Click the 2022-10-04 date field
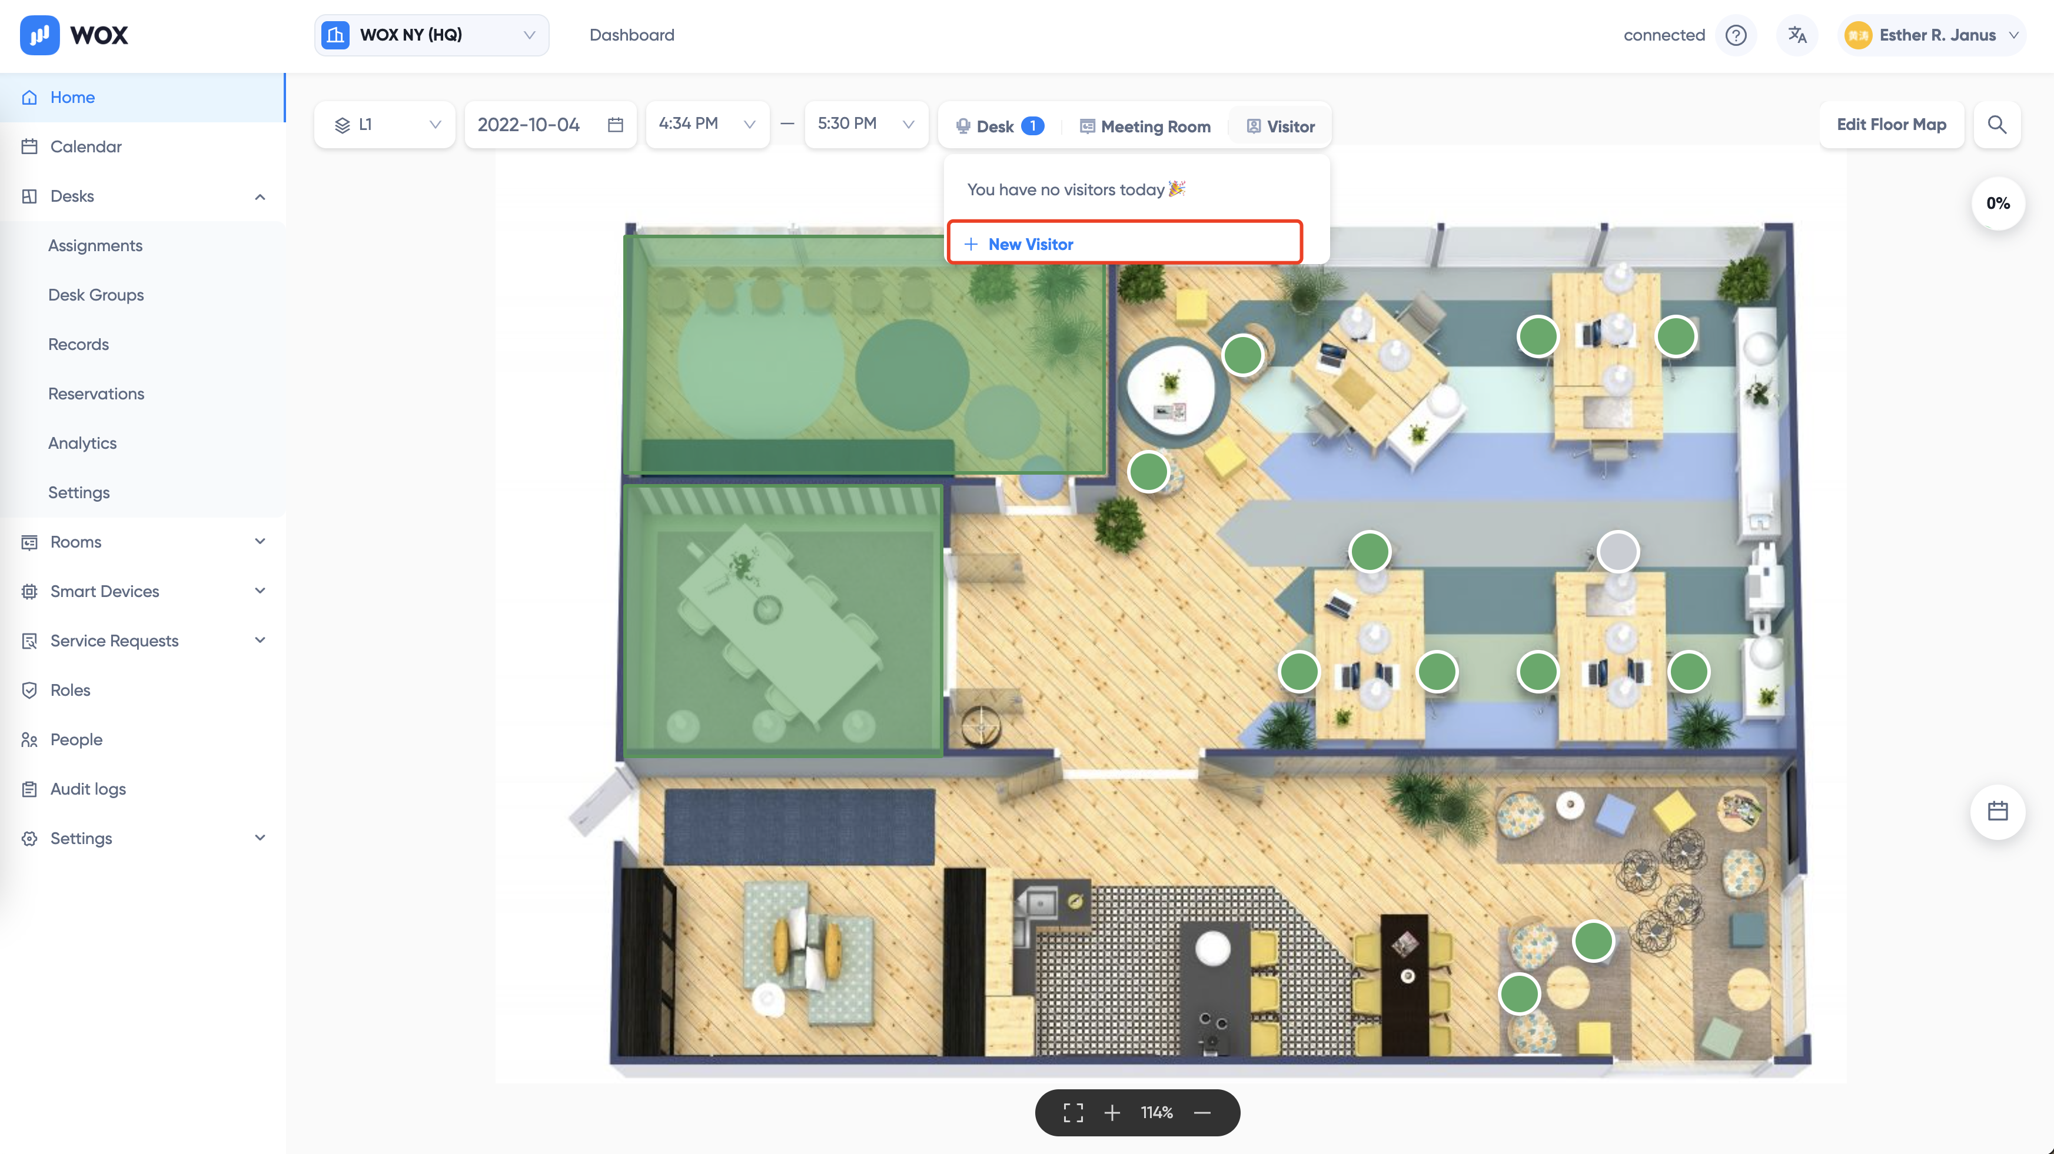Screen dimensions: 2054x1154 click(550, 124)
